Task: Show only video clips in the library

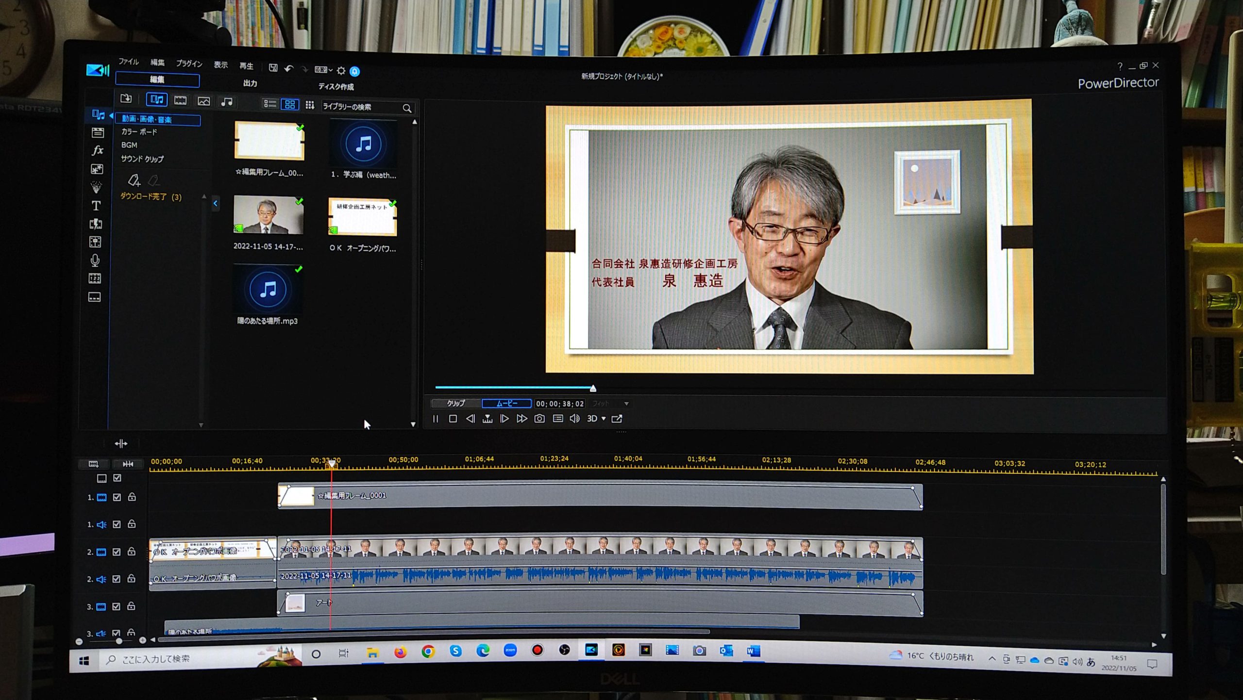Action: [x=180, y=100]
